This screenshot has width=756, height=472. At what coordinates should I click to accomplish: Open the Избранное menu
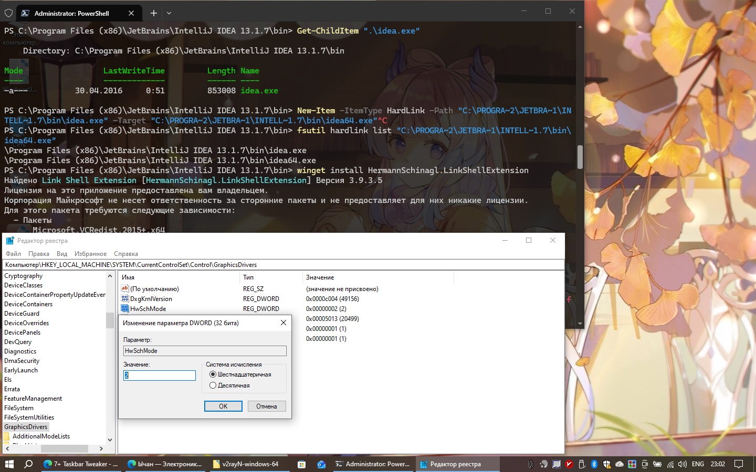pos(90,254)
